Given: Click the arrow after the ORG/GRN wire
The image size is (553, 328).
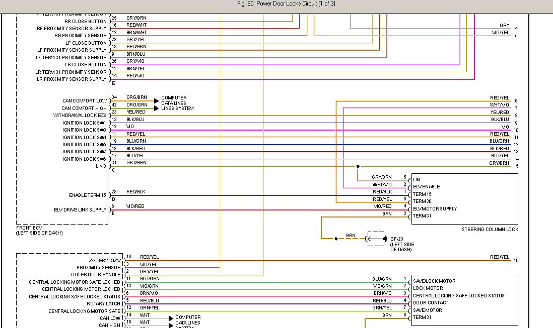Looking at the screenshot, I should point(156,108).
